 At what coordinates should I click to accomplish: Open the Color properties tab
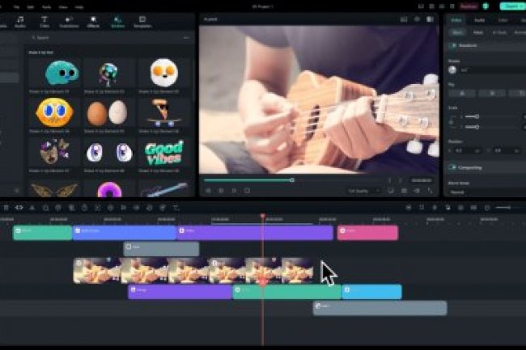503,20
